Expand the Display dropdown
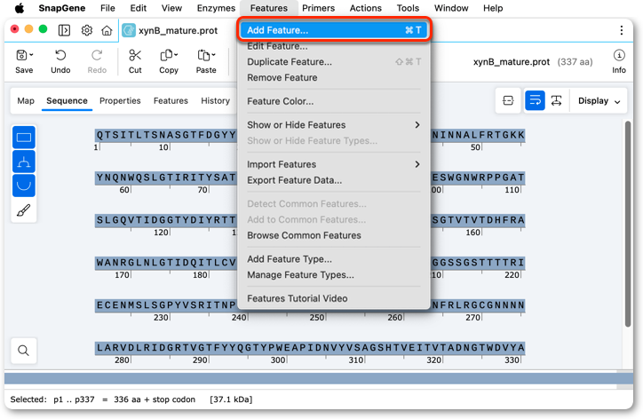Image resolution: width=643 pixels, height=419 pixels. 599,101
